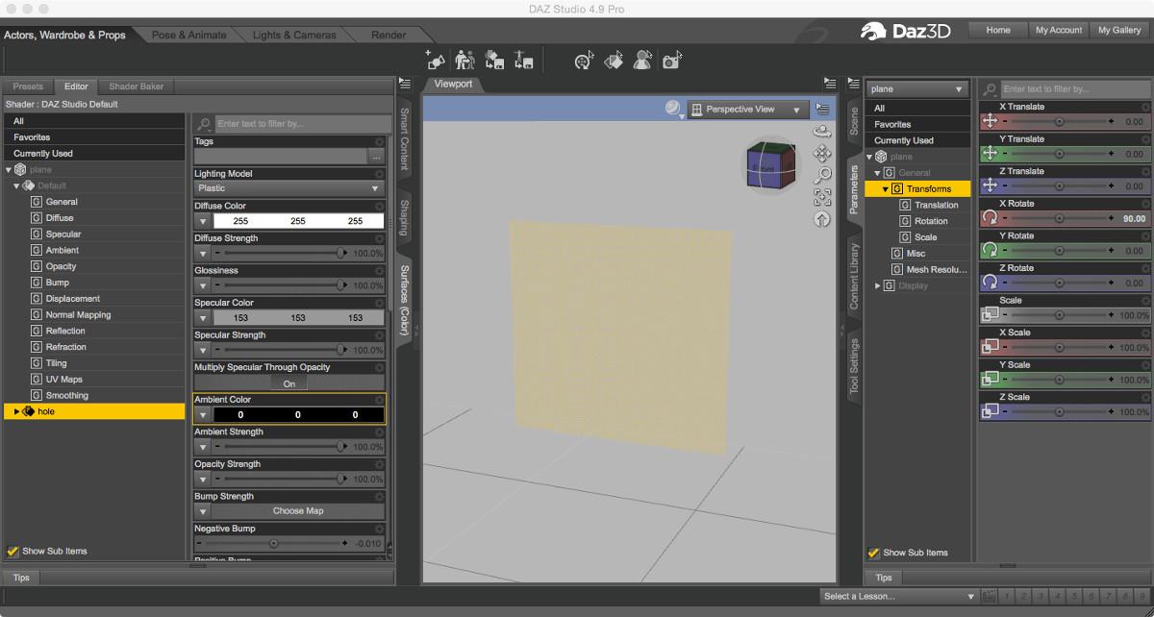
Task: Open the Diffuse Color map arrow menu
Action: click(x=203, y=221)
